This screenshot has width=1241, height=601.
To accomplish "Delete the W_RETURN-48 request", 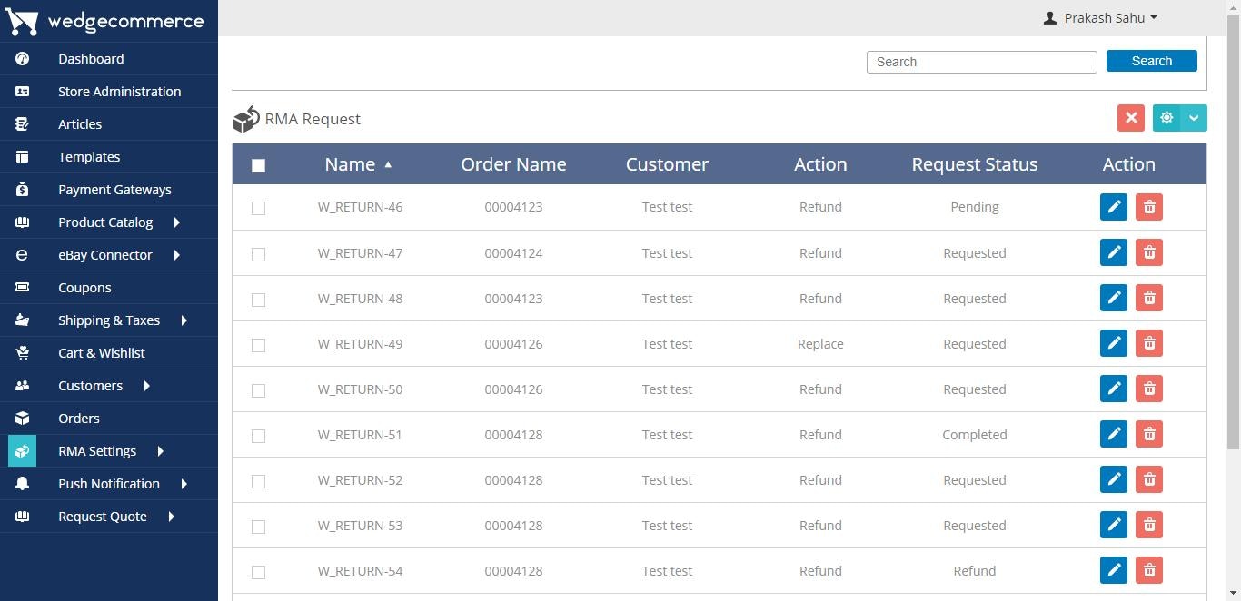I will click(x=1149, y=298).
